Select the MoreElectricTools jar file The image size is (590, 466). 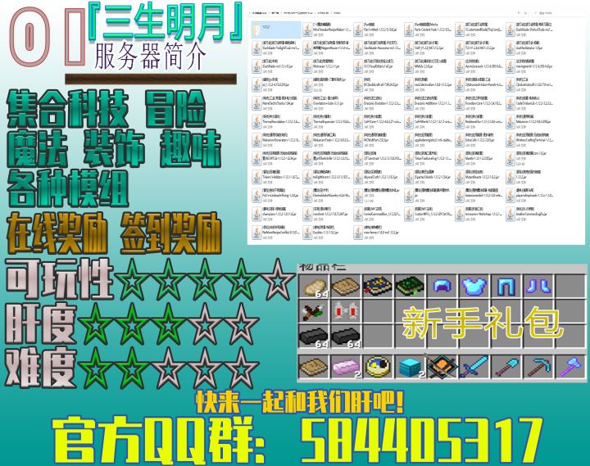(x=276, y=103)
